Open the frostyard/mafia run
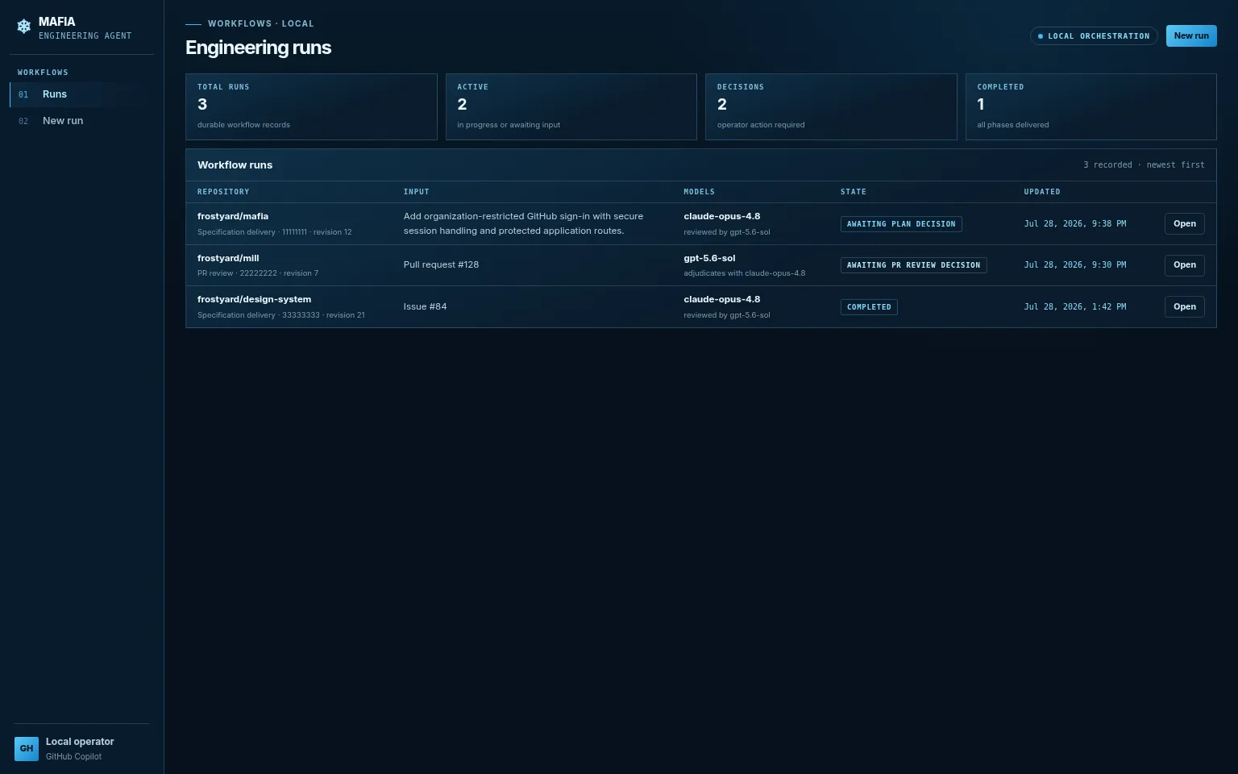The height and width of the screenshot is (774, 1238). point(1184,224)
